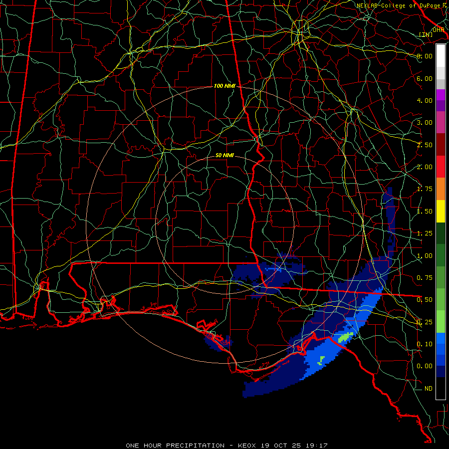Click the ND legend label
Image resolution: width=449 pixels, height=449 pixels.
coord(429,389)
